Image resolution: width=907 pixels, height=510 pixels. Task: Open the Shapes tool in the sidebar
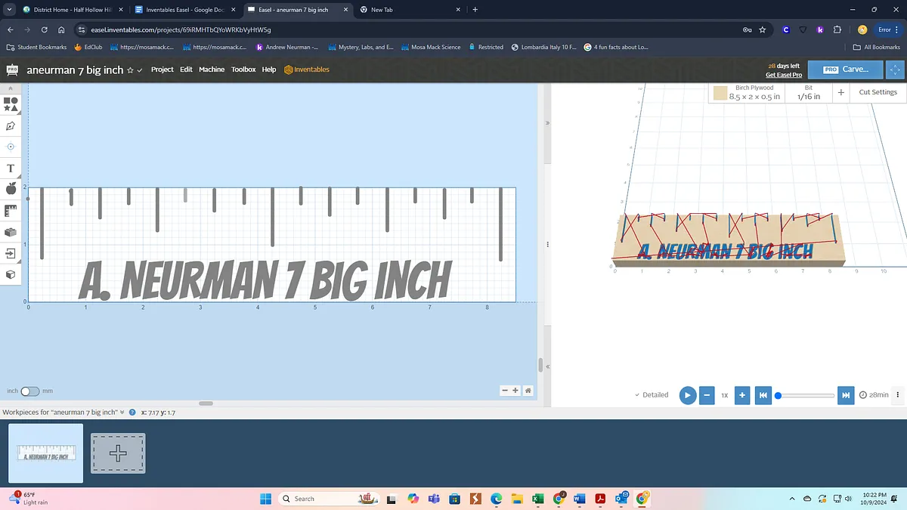pyautogui.click(x=11, y=104)
